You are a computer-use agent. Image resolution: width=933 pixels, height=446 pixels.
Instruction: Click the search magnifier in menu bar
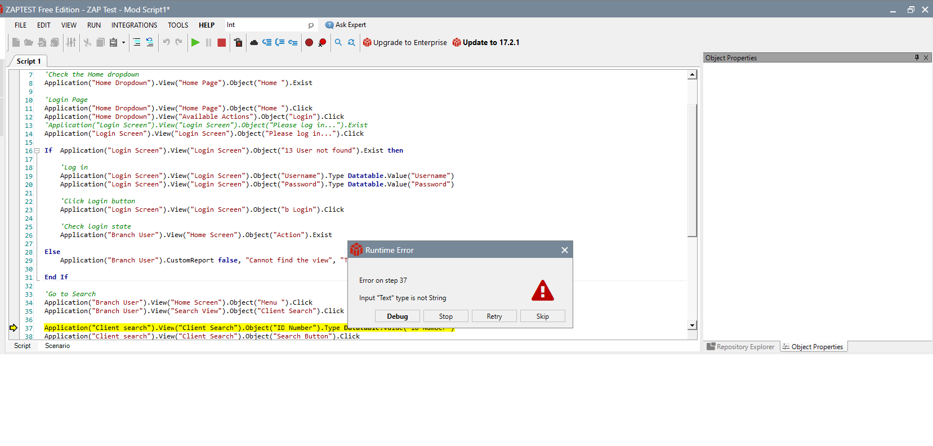[x=311, y=25]
